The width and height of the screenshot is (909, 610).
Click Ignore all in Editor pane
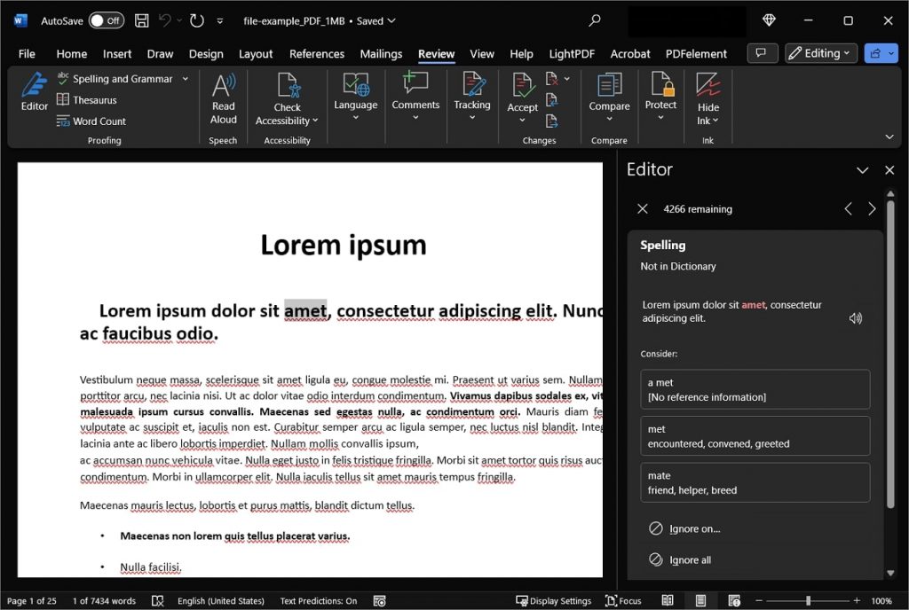tap(690, 560)
